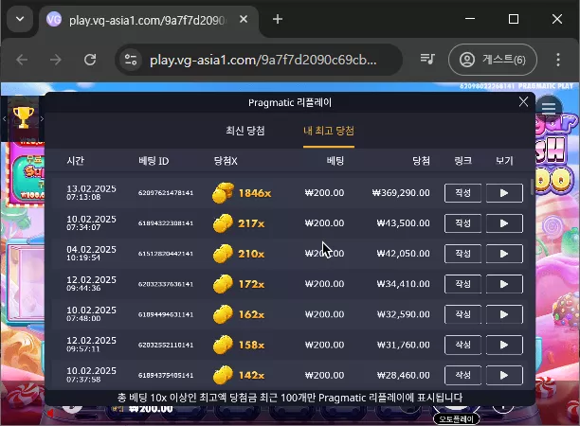
Task: Play the replay for the 1846x win
Action: tap(504, 193)
